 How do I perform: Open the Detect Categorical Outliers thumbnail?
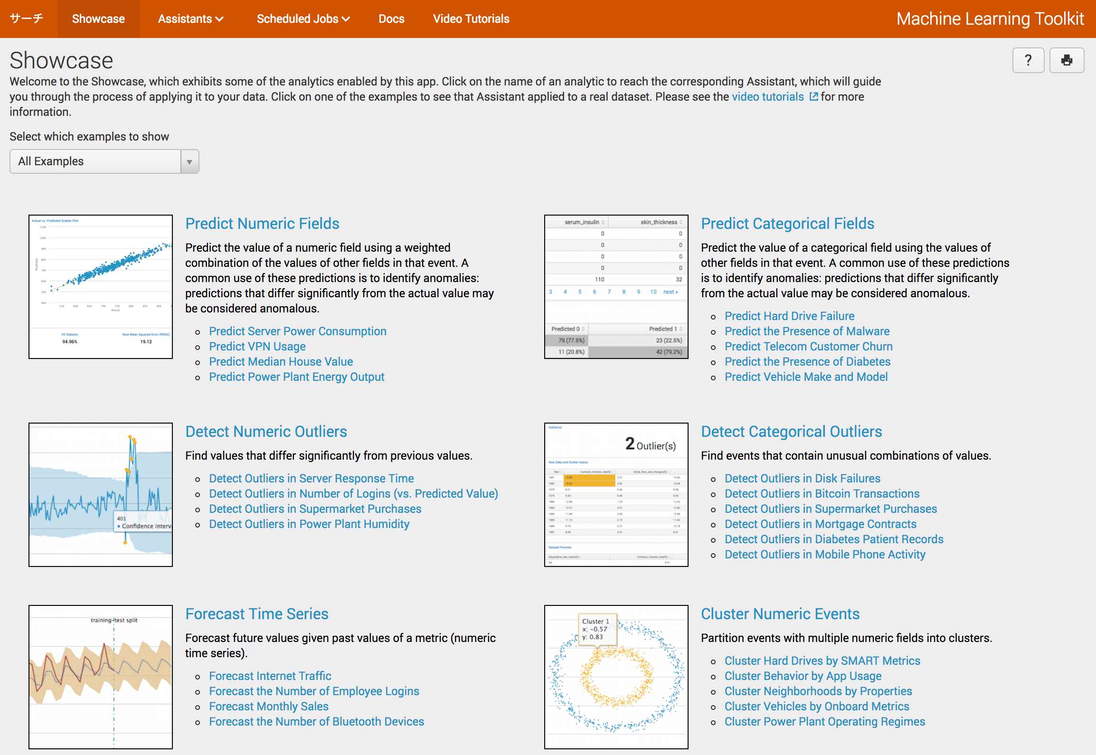click(616, 495)
